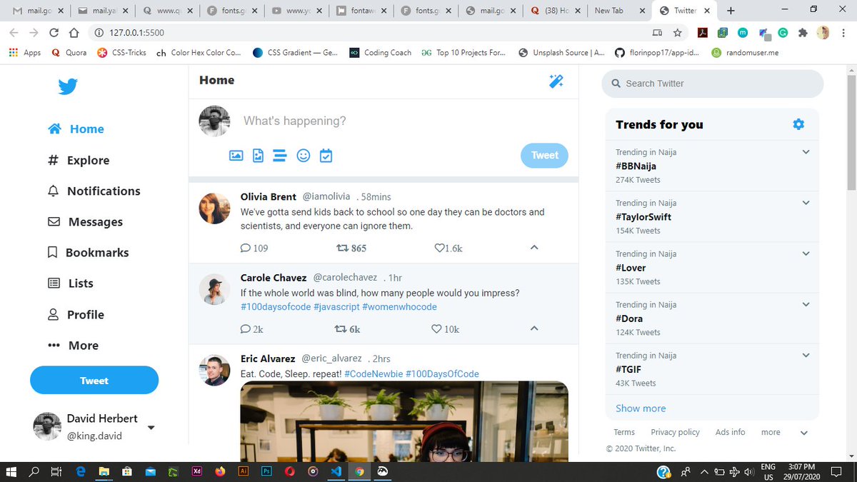Expand options on Olivia Brent's tweet
Screen dimensions: 857x482
click(x=533, y=248)
